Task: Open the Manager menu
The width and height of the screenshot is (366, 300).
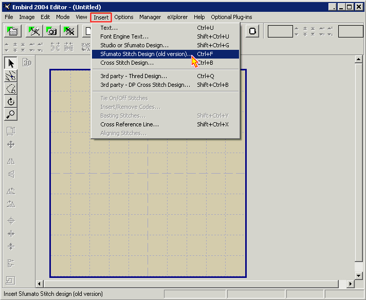Action: point(150,17)
